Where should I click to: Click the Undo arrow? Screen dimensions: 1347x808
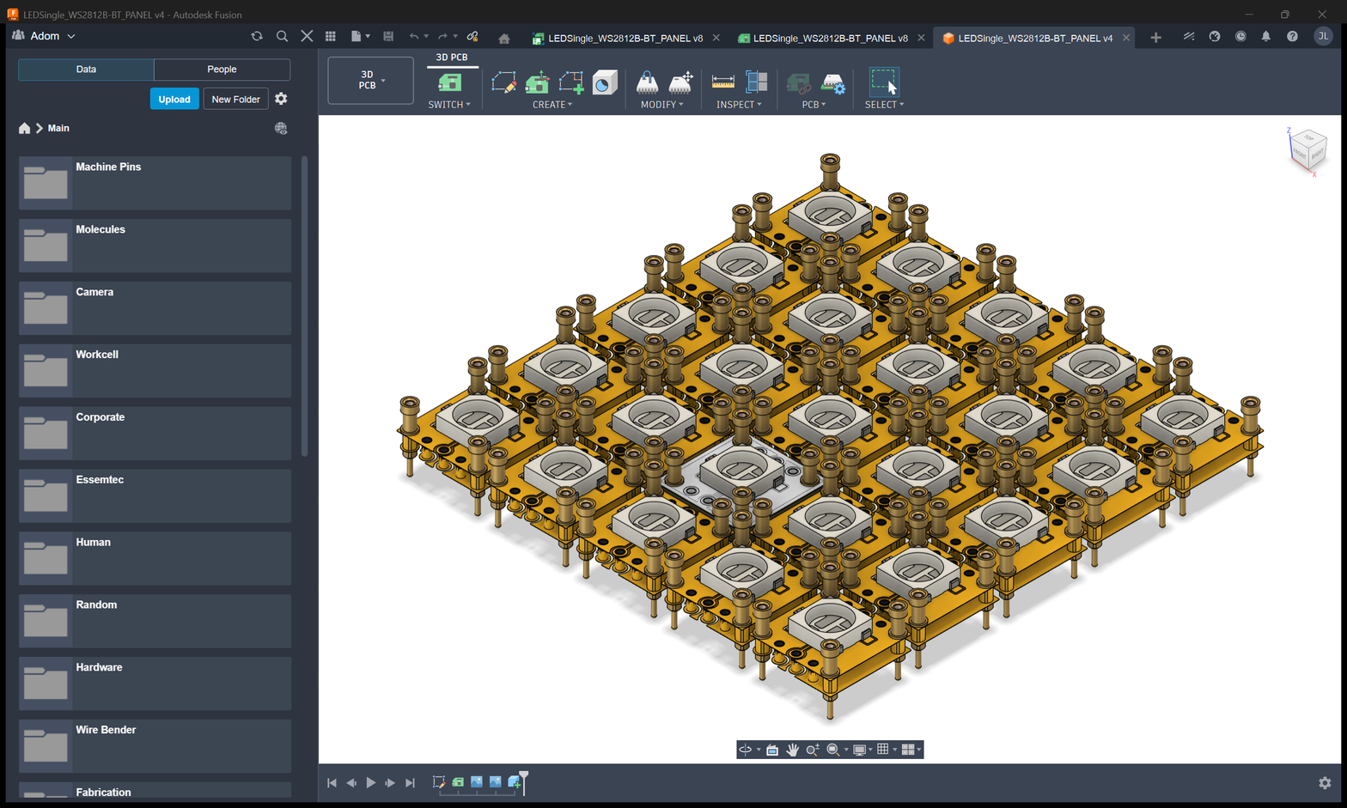tap(414, 36)
